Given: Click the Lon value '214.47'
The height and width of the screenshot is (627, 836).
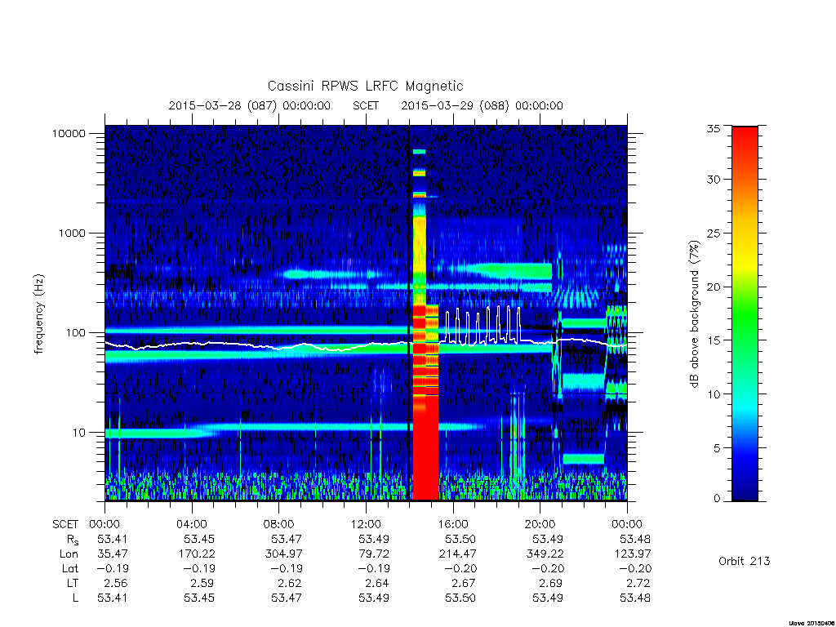Looking at the screenshot, I should 457,554.
